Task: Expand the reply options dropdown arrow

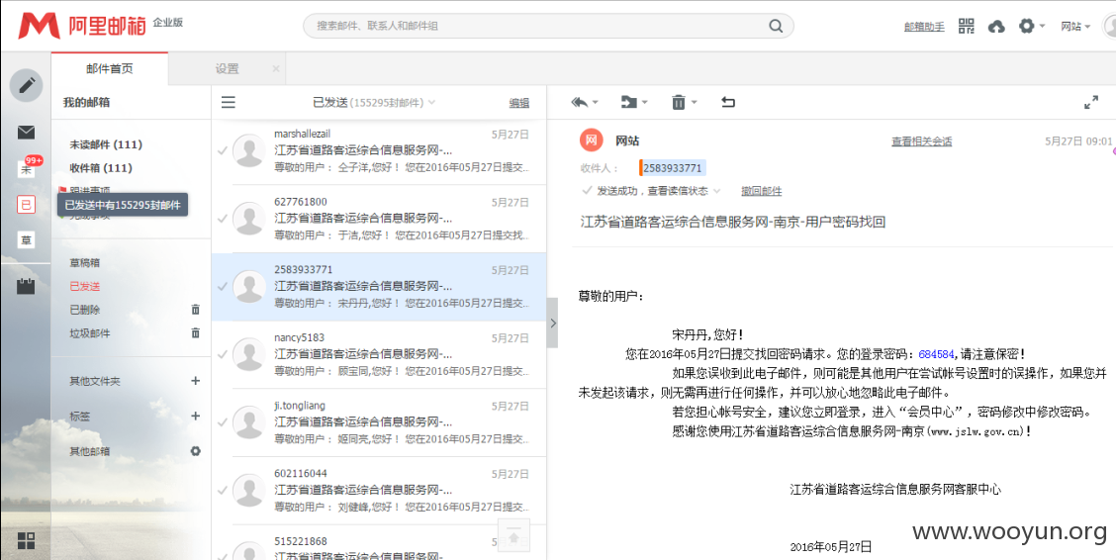Action: [x=595, y=103]
